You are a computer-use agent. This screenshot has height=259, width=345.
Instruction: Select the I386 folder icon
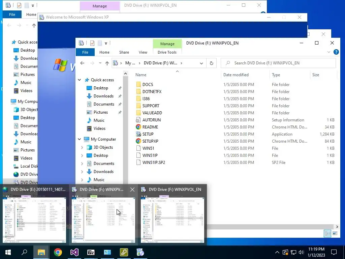click(x=138, y=99)
